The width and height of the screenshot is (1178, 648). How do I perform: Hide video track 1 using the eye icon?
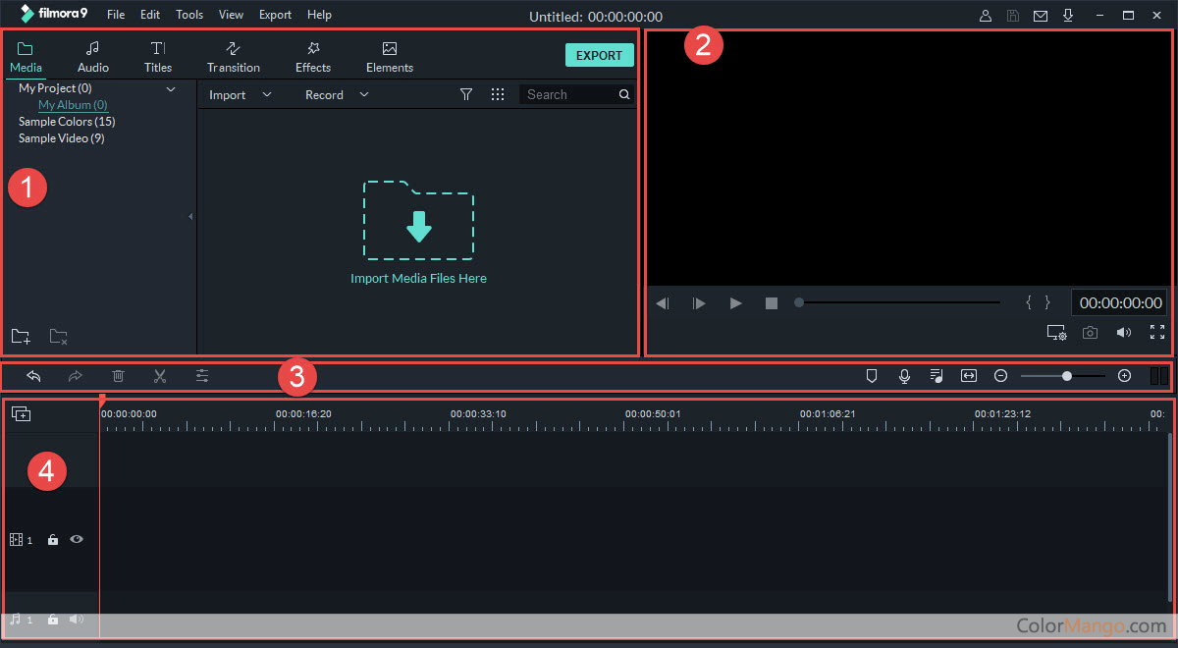tap(76, 539)
